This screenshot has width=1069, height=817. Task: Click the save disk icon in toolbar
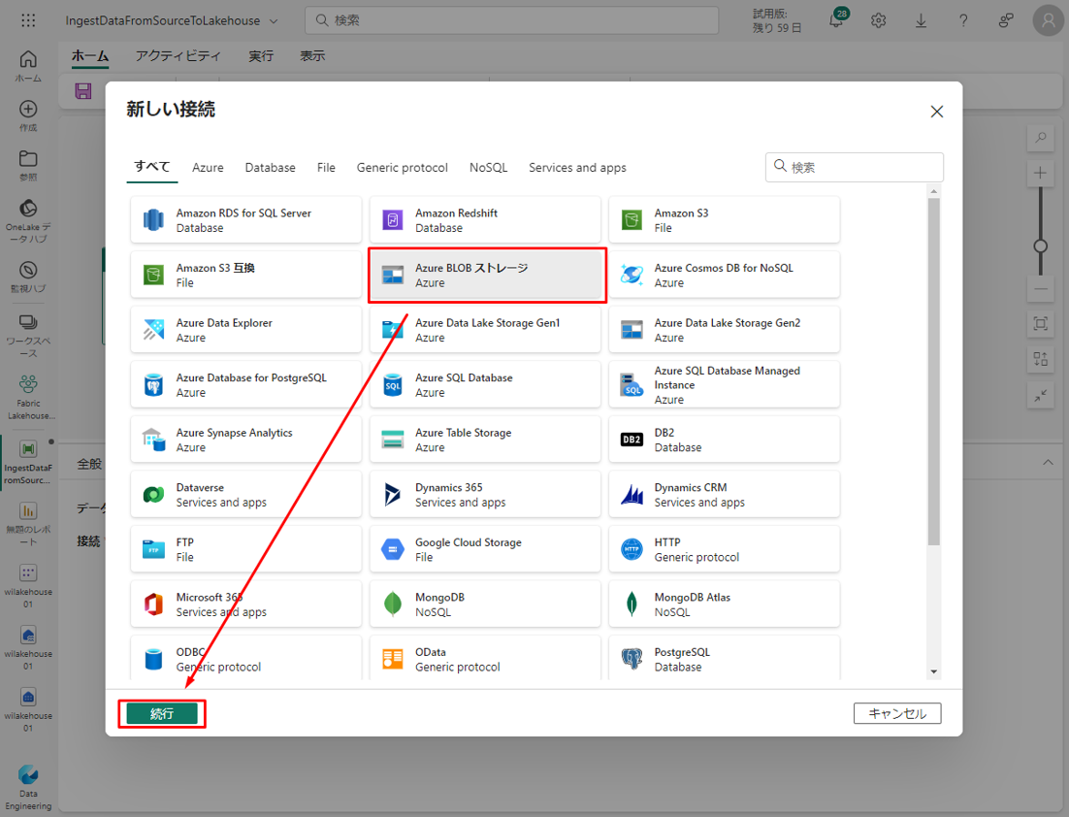tap(83, 91)
